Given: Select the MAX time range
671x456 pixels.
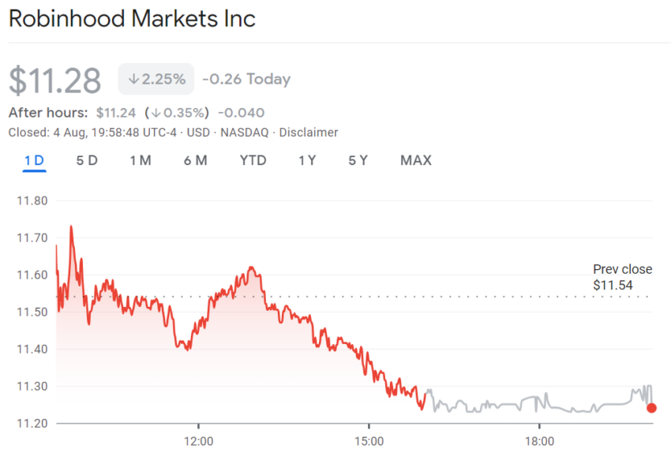Looking at the screenshot, I should (415, 160).
